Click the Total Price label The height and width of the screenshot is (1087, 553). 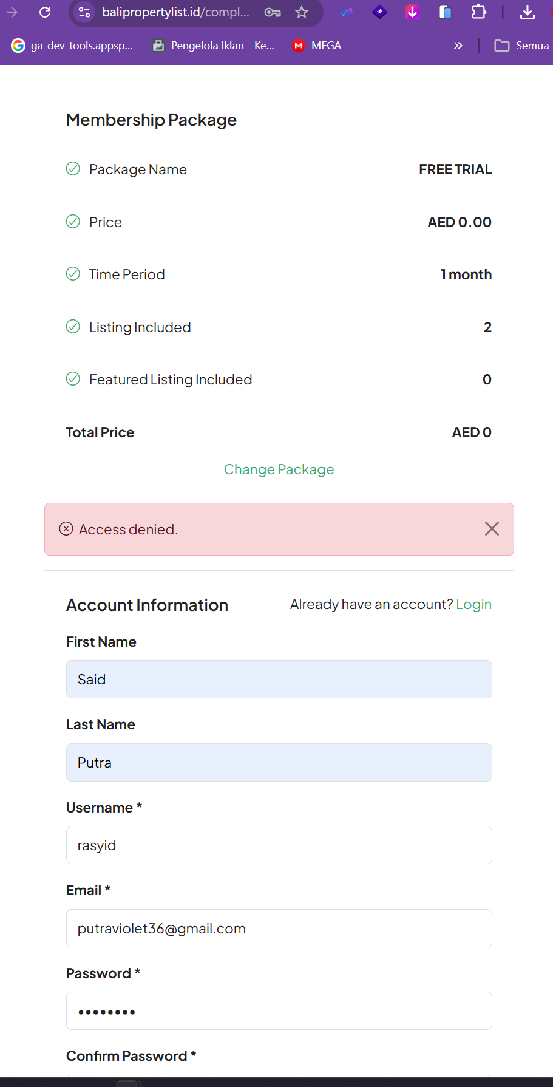100,432
